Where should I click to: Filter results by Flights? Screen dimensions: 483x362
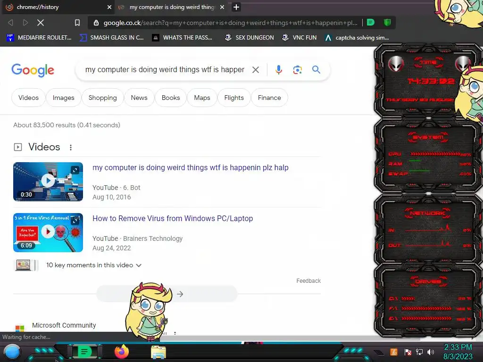point(234,98)
